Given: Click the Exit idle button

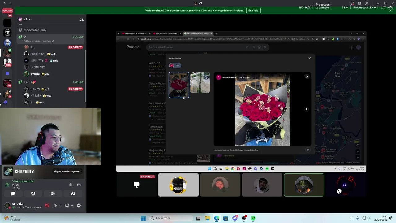Looking at the screenshot, I should coord(253,11).
